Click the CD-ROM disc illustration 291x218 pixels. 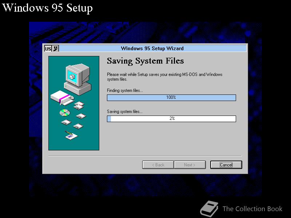(x=65, y=113)
